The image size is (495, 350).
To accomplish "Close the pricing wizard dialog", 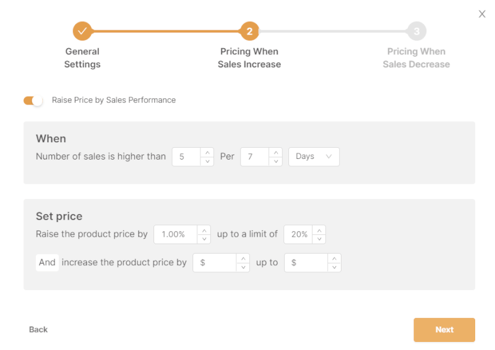I will click(482, 14).
